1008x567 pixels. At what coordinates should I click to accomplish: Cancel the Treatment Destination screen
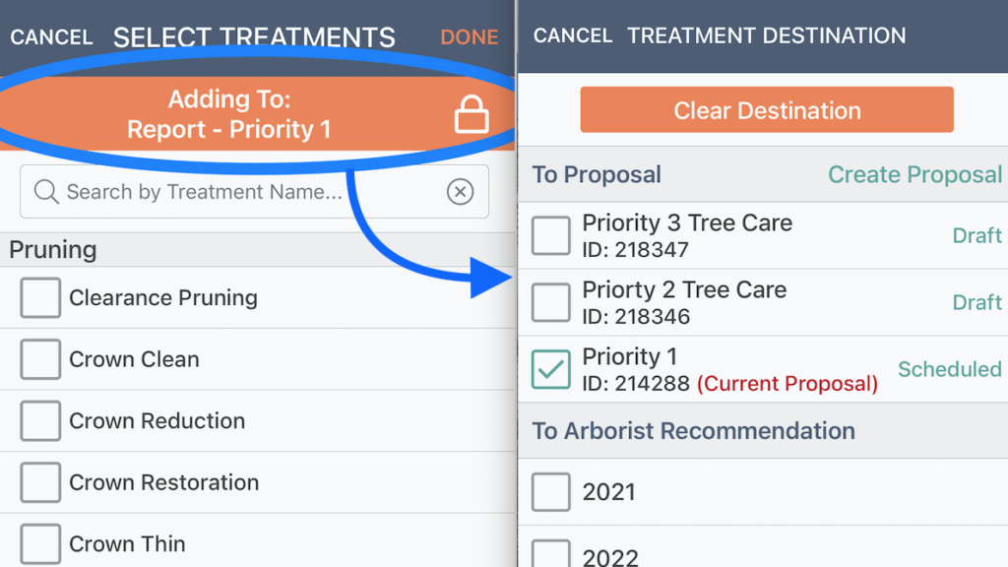[x=573, y=35]
